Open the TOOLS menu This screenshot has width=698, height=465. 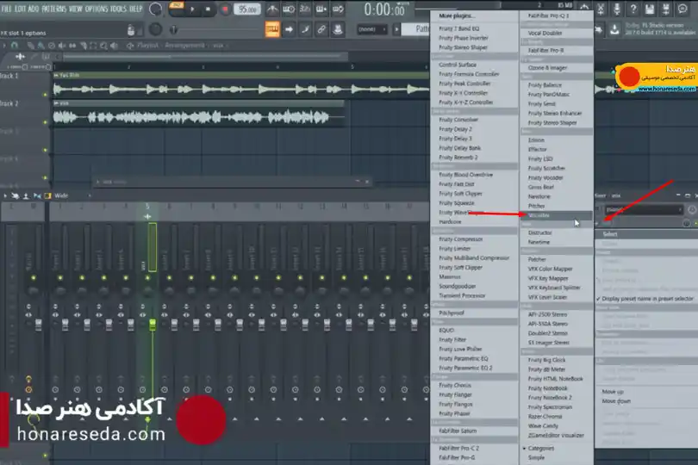118,9
